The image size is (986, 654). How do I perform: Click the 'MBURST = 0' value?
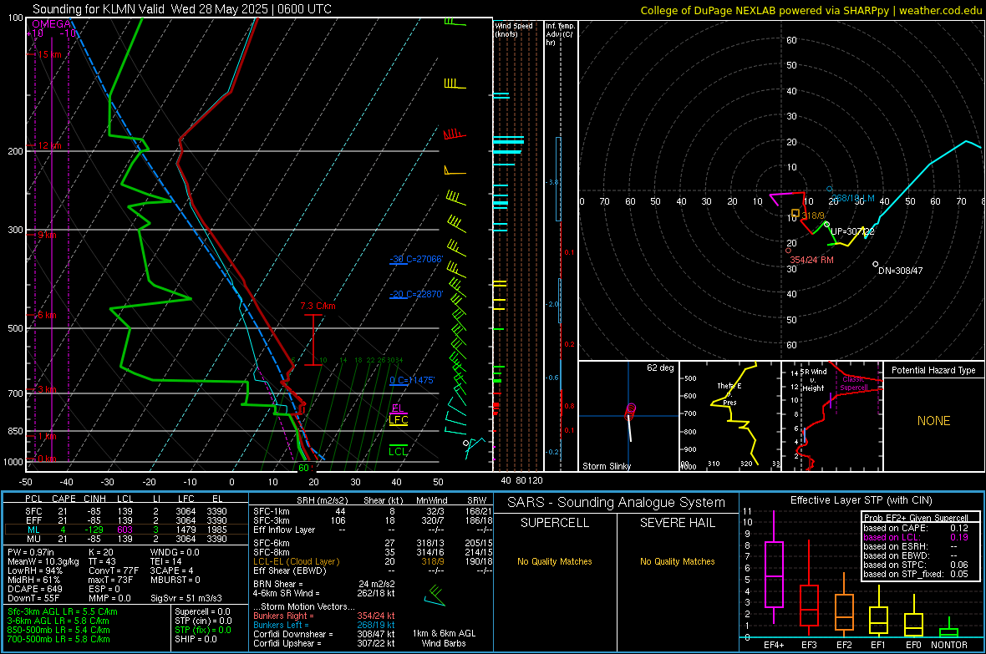(x=175, y=580)
